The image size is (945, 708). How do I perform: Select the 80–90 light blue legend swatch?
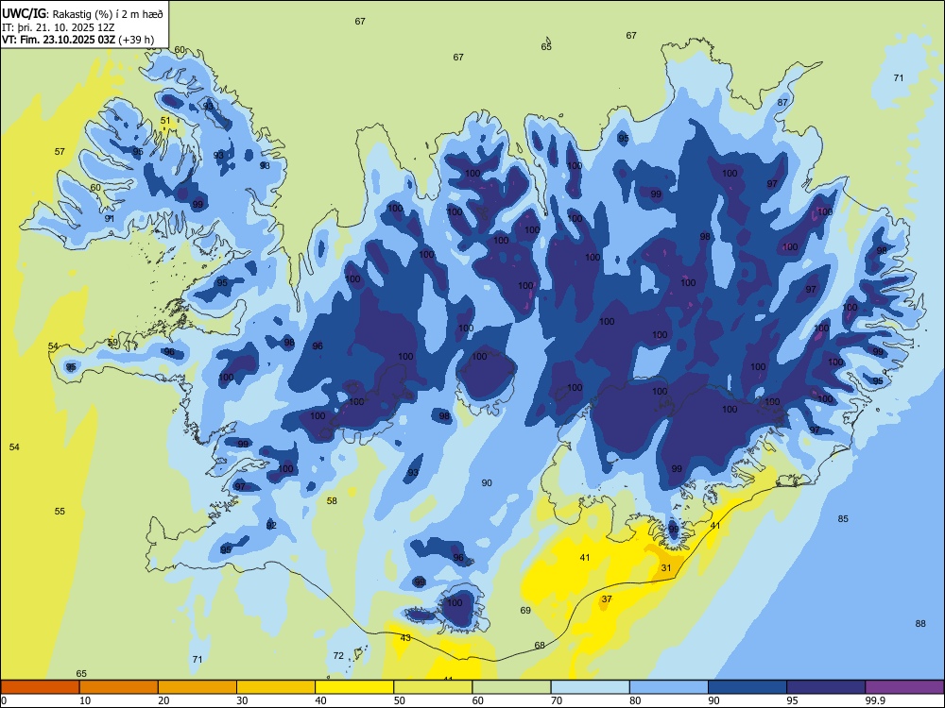coord(669,687)
